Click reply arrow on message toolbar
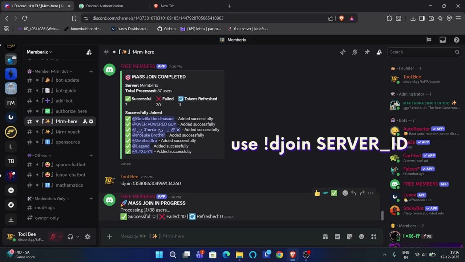The height and width of the screenshot is (262, 465). (353, 193)
